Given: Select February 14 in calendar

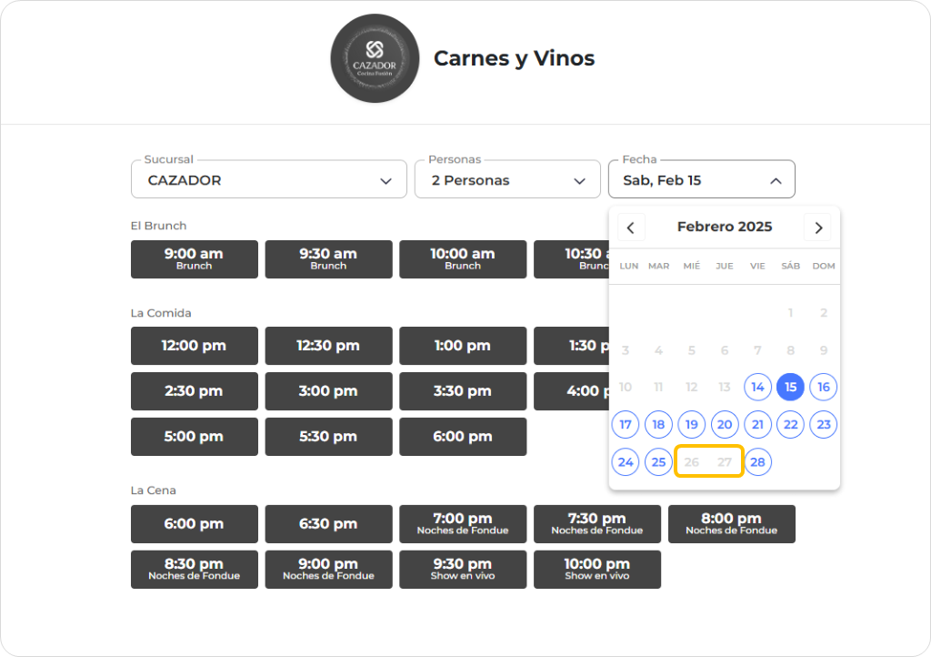Looking at the screenshot, I should coord(757,387).
